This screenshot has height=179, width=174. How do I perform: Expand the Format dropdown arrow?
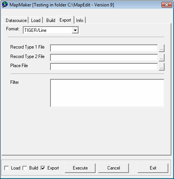[x=75, y=30]
